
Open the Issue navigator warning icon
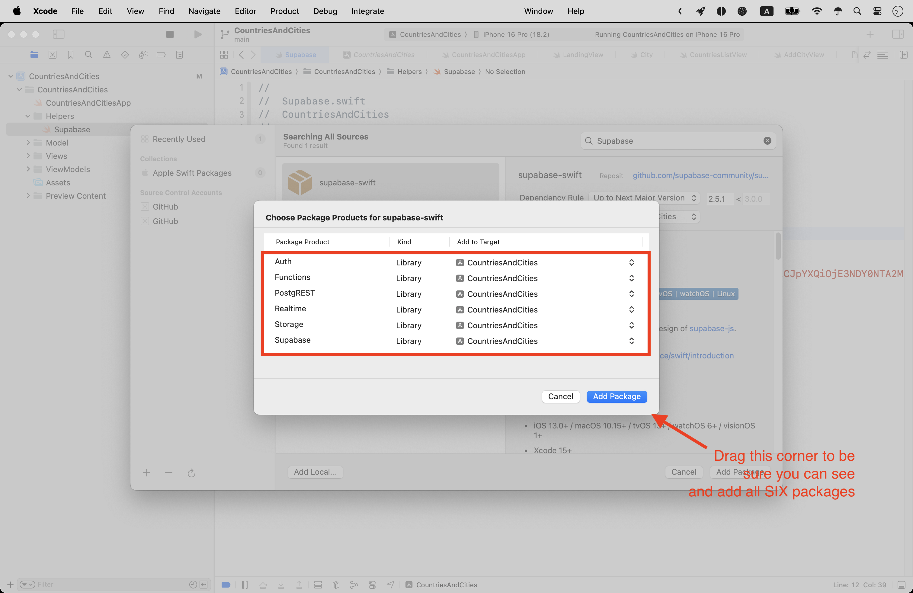[x=107, y=55]
